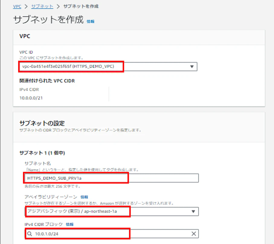This screenshot has height=244, width=274.
Task: Click the サブネット 1 (1 個中) label
Action: tap(42, 153)
